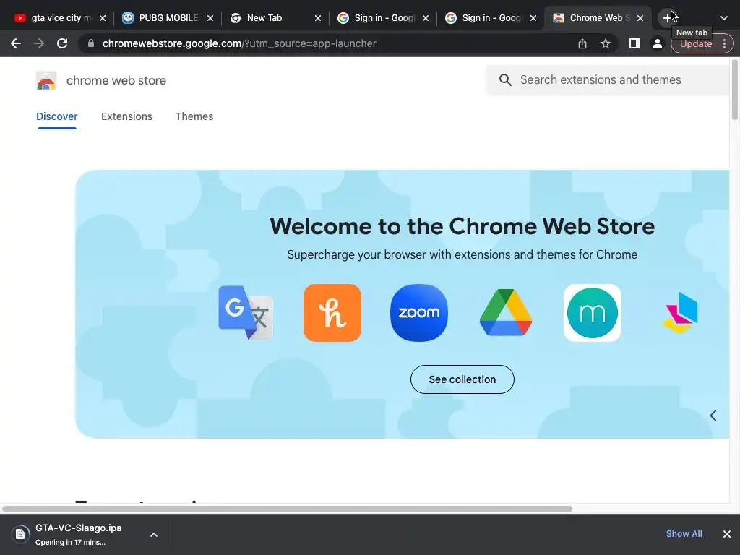
Task: Click the lock icon in the address bar
Action: 91,43
